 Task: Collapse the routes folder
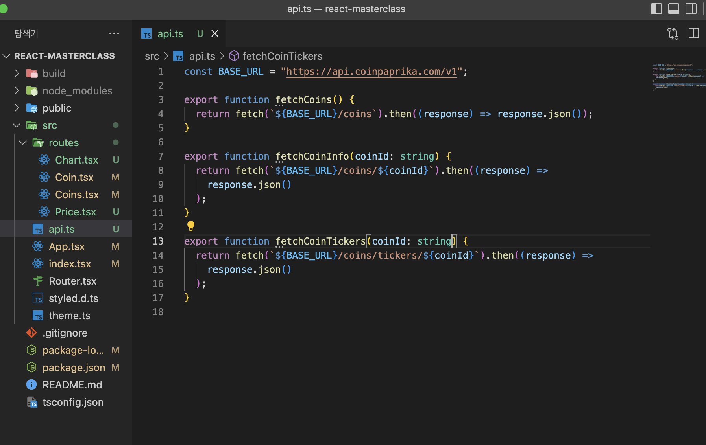coord(23,142)
